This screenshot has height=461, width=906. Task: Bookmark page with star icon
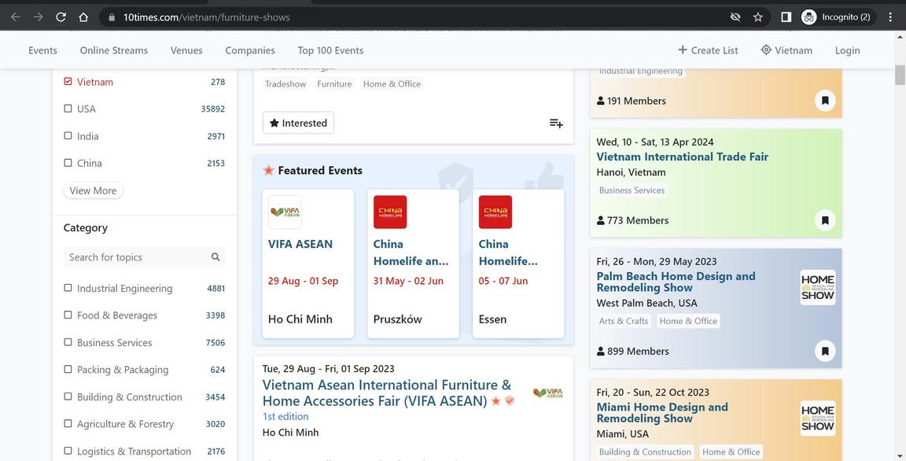click(758, 17)
